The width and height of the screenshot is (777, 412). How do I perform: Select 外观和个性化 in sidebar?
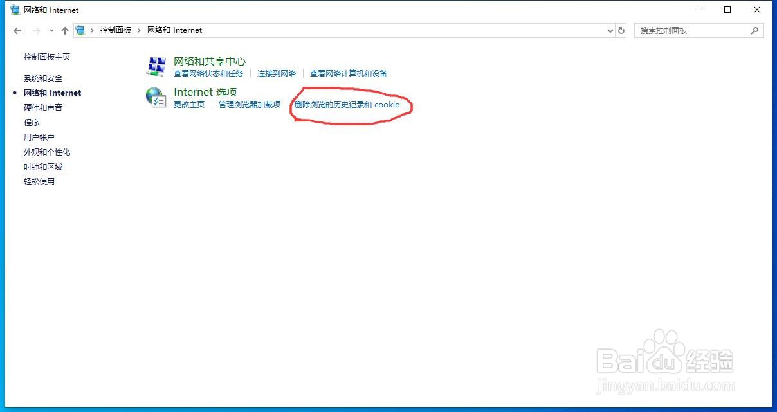(x=47, y=152)
